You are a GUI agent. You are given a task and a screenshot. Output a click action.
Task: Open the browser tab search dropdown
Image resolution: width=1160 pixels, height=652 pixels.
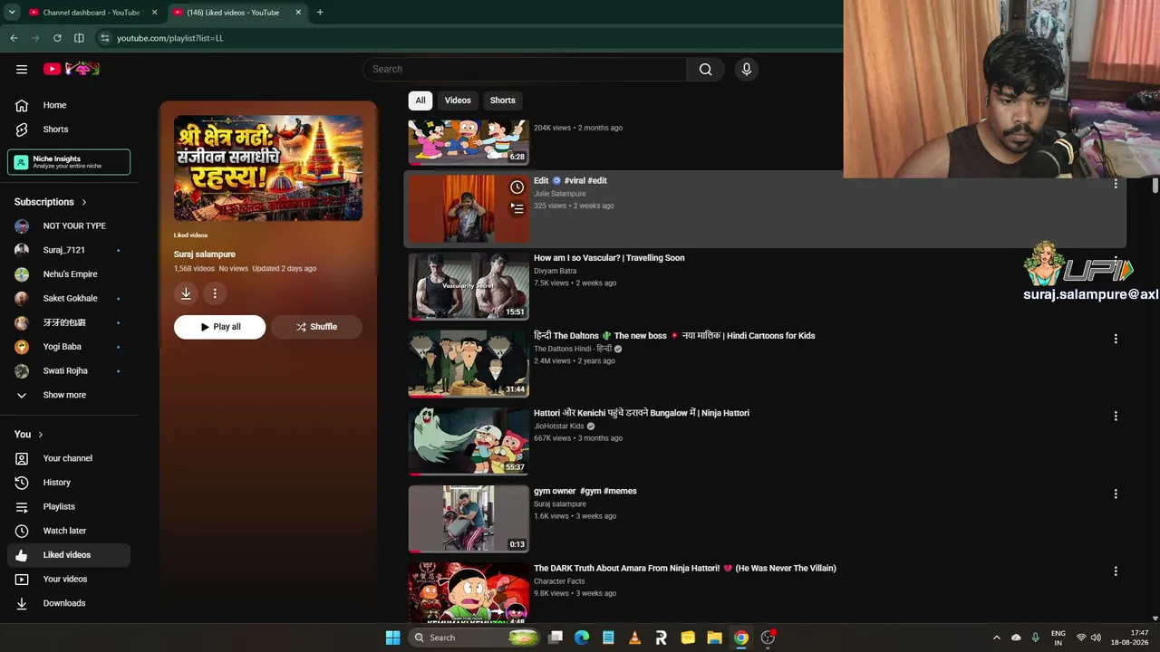12,13
